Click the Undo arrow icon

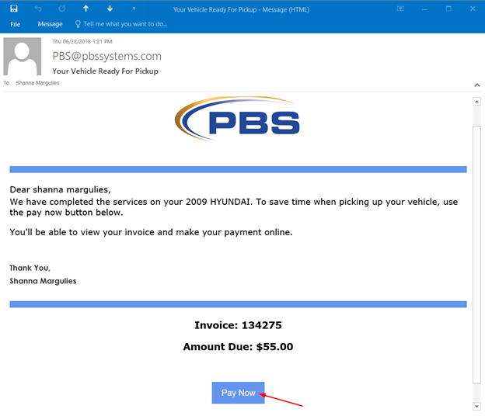38,9
